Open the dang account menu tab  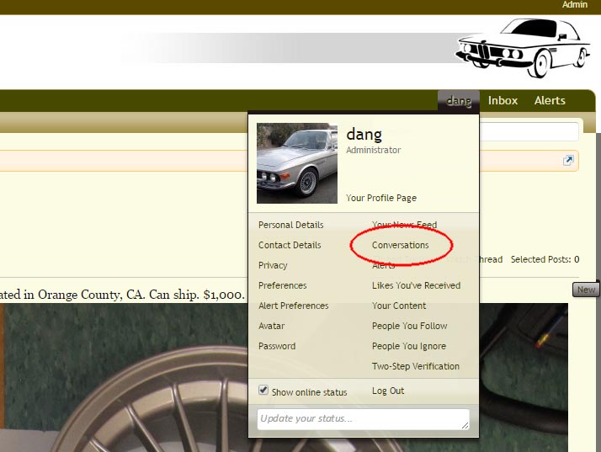pos(459,101)
